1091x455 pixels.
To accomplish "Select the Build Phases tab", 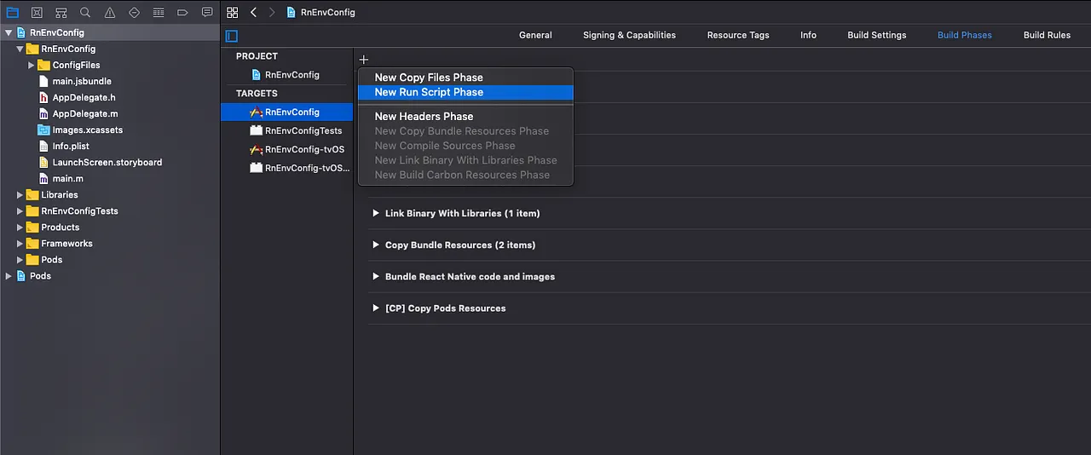I will 965,36.
